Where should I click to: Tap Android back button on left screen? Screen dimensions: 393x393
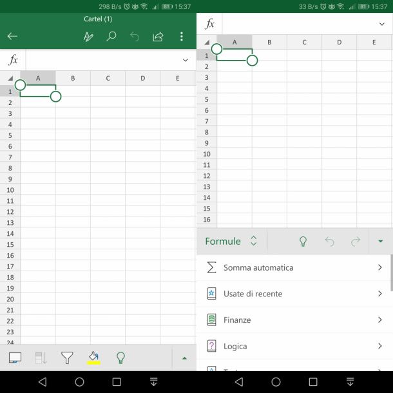click(x=43, y=381)
